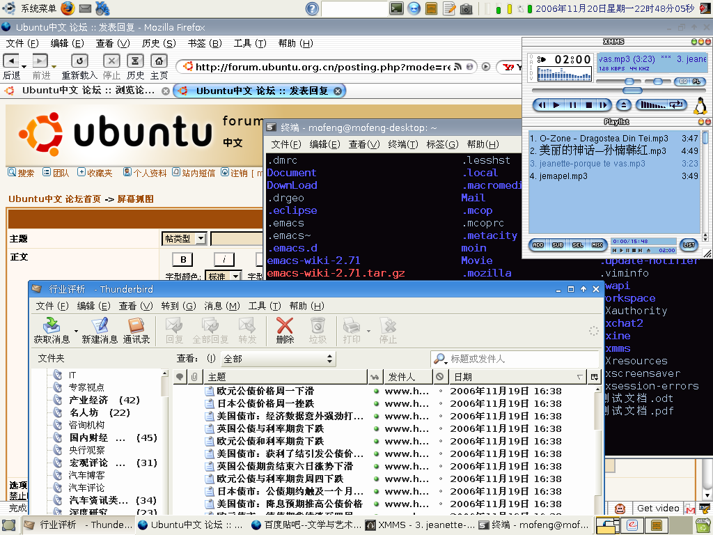Open terminal 标签(G) menu
The image size is (713, 535).
click(x=442, y=144)
